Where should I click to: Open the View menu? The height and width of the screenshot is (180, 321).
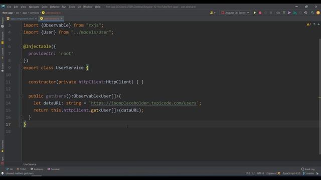point(24,6)
